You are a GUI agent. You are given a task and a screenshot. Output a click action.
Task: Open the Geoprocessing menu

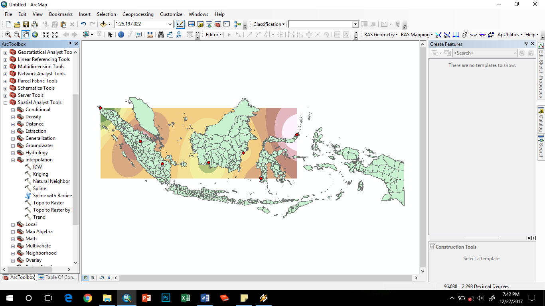(x=138, y=14)
